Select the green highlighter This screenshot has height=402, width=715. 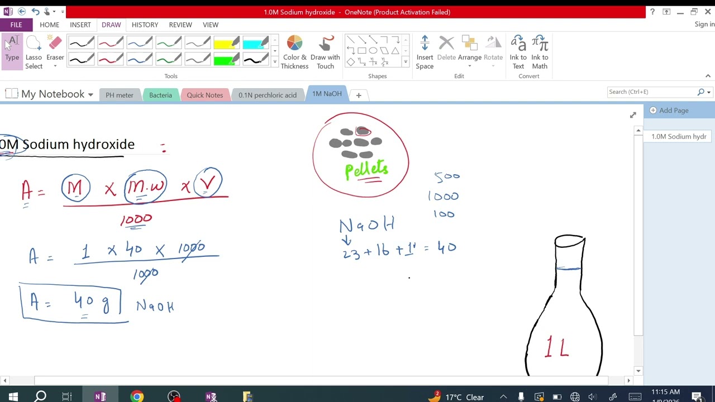point(227,59)
